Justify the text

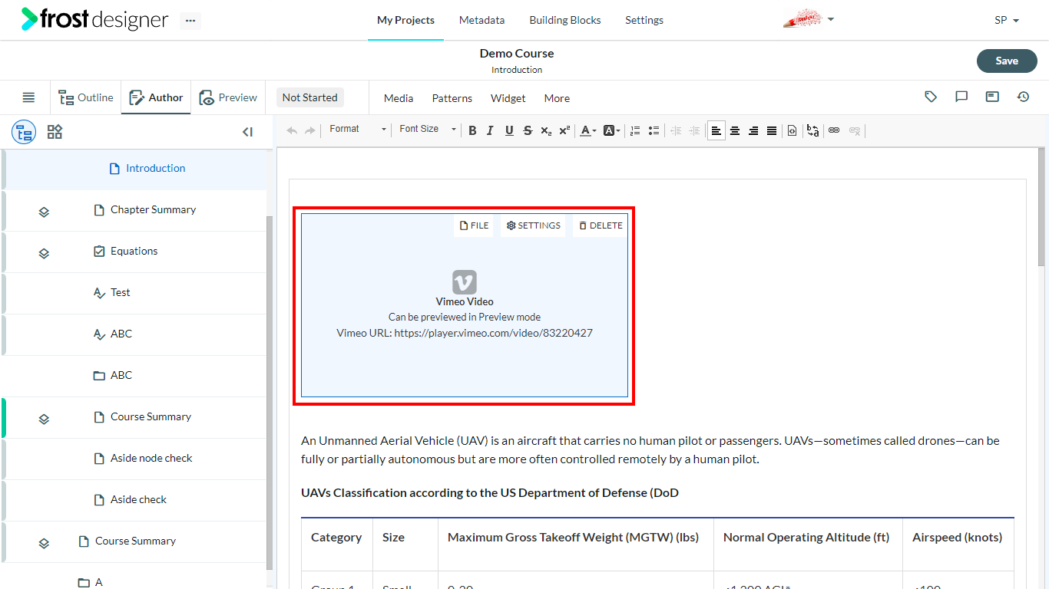(772, 130)
